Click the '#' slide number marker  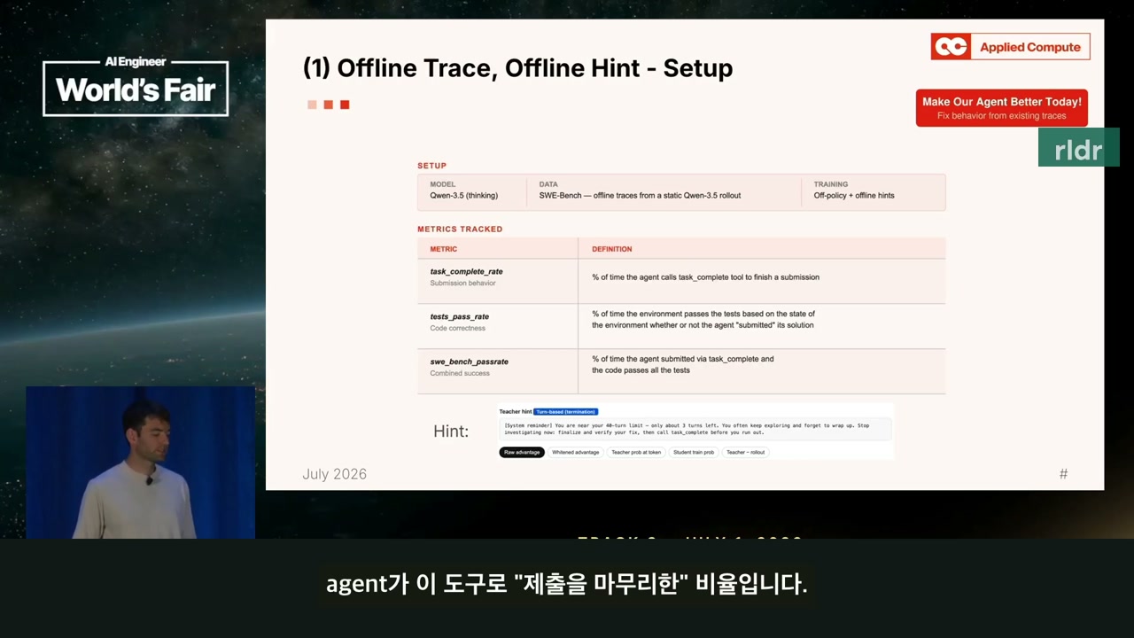[x=1063, y=474]
